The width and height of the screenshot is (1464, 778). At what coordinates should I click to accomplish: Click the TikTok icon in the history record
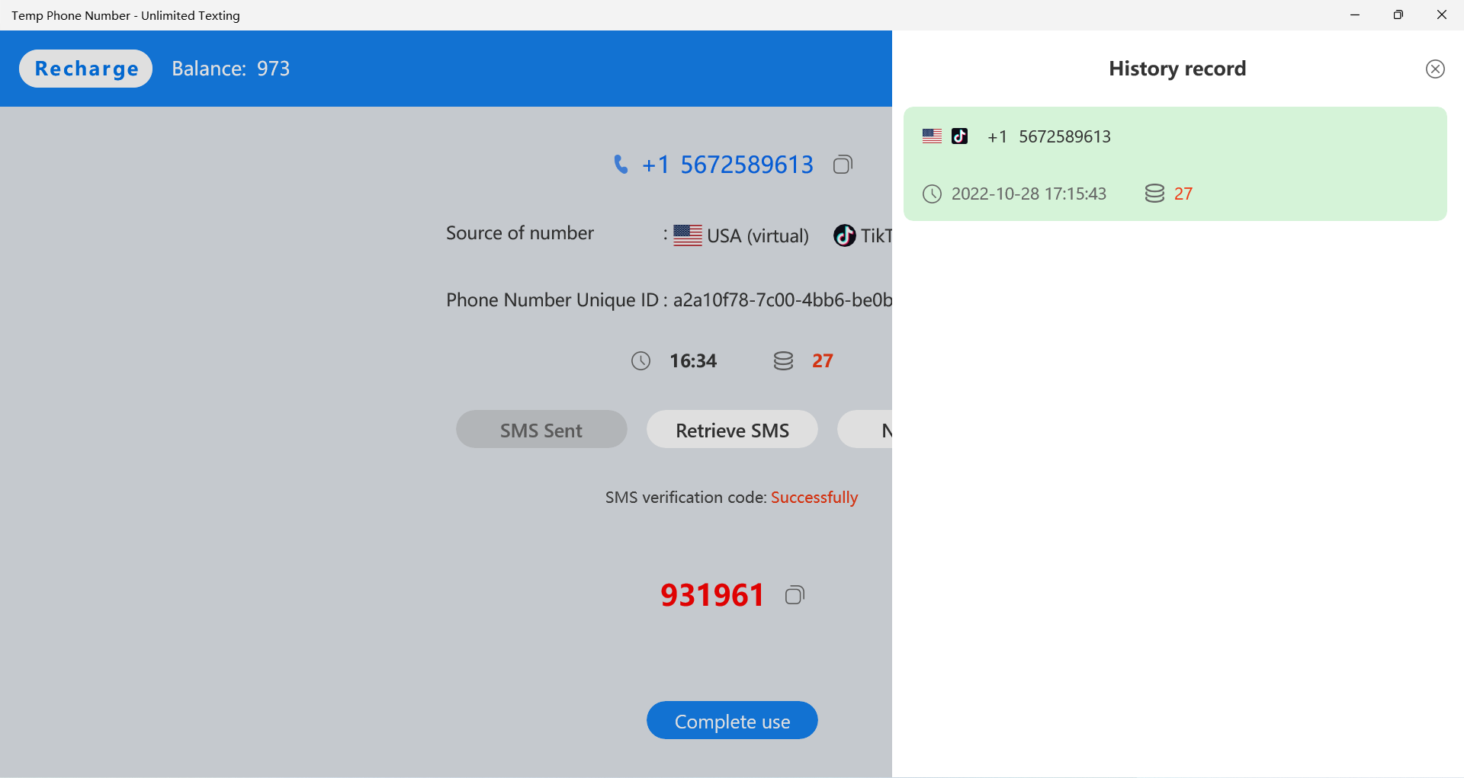[x=960, y=136]
